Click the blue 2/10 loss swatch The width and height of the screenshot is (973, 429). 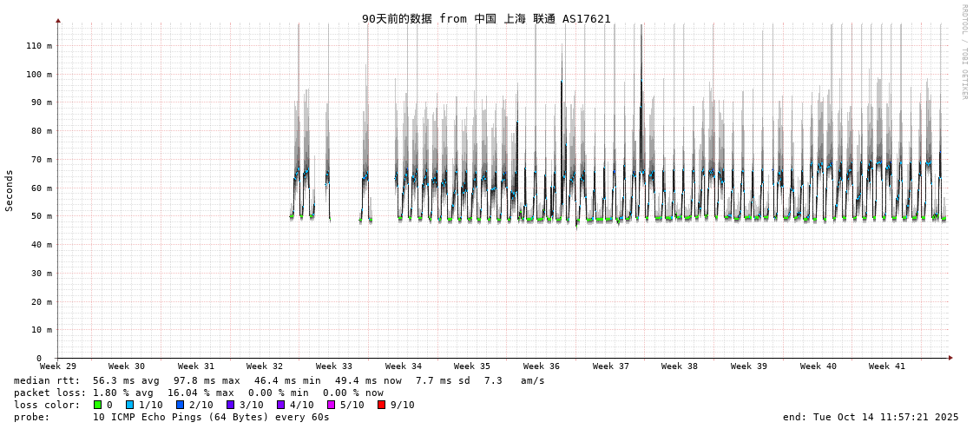pyautogui.click(x=180, y=405)
